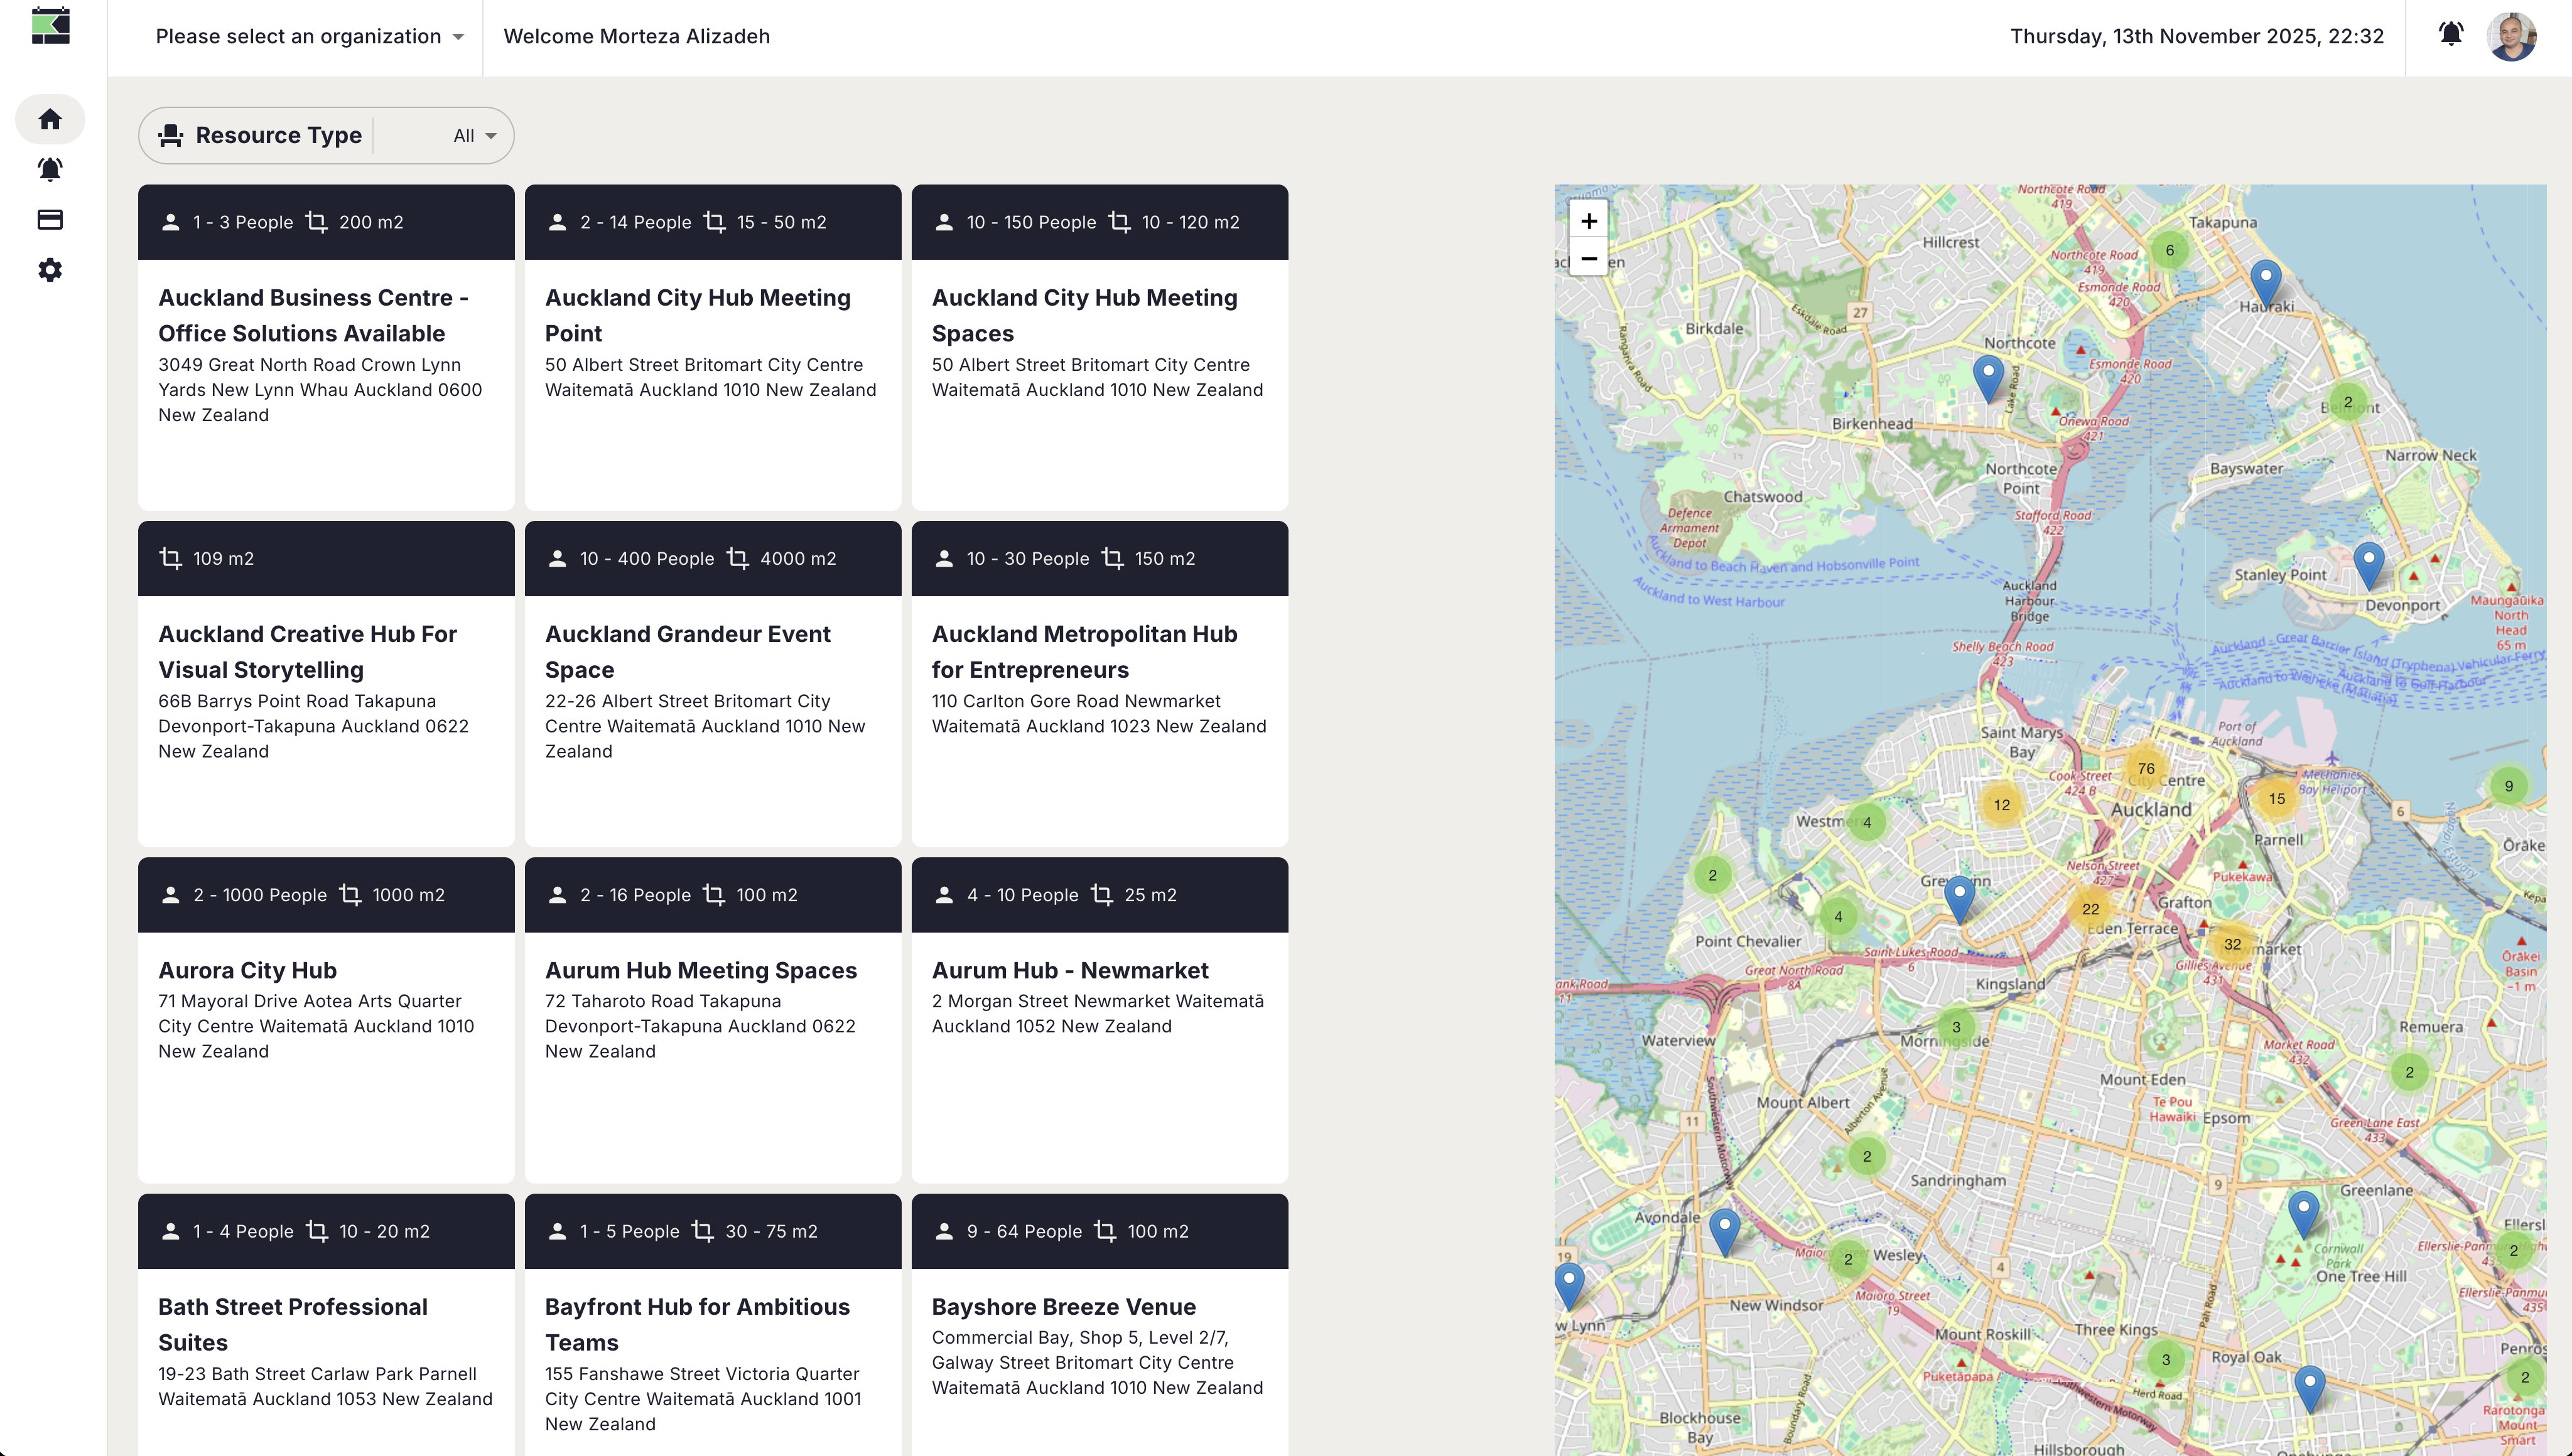Viewport: 2572px width, 1456px height.
Task: Open the settings gear sidebar icon
Action: click(x=50, y=270)
